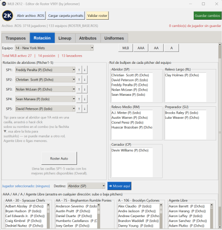Screen dimensions: 222x230
Task: Click the Mover aquí button
Action: (x=119, y=186)
